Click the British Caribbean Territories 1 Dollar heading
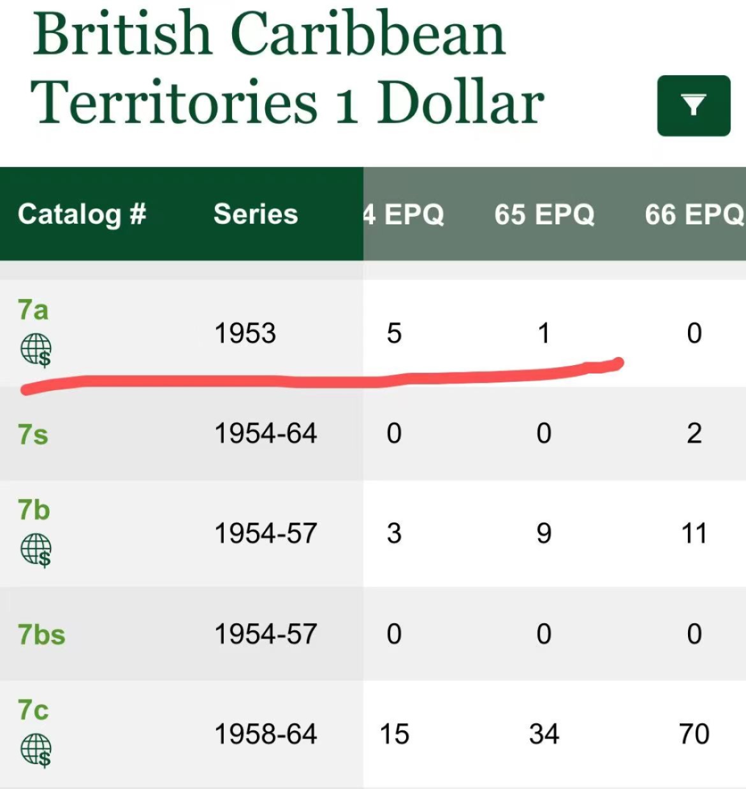746x789 pixels. (287, 68)
